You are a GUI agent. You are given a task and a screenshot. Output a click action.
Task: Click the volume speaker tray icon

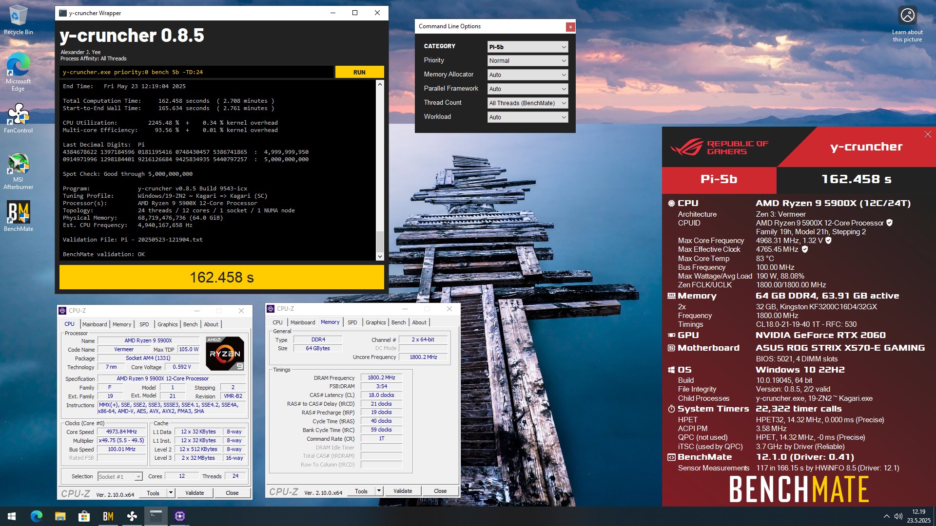pyautogui.click(x=898, y=516)
